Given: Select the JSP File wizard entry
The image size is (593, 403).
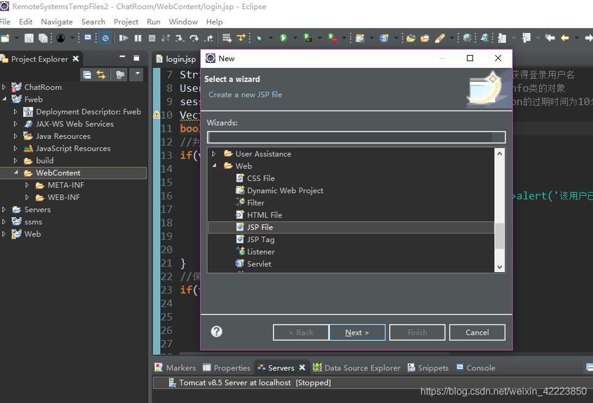Looking at the screenshot, I should 261,227.
